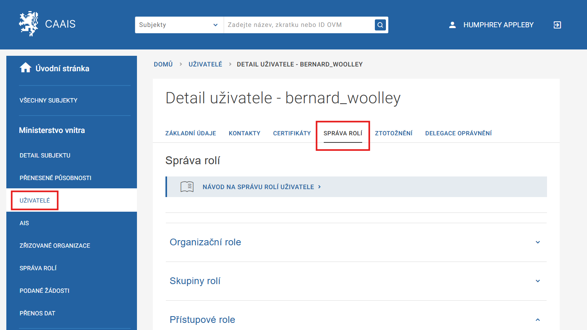The height and width of the screenshot is (330, 587).
Task: Collapse the Přístupové role section
Action: [x=538, y=320]
